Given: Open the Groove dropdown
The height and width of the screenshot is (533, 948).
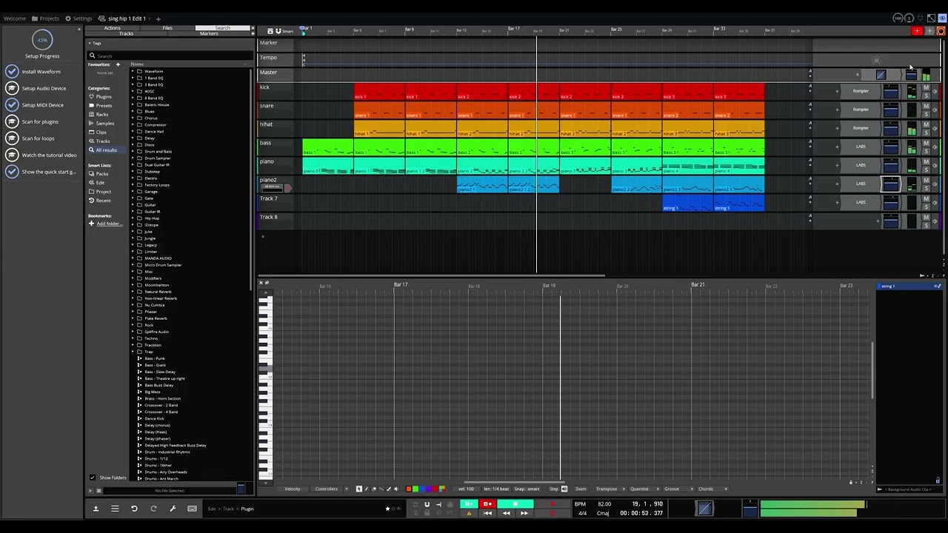Looking at the screenshot, I should (x=674, y=489).
